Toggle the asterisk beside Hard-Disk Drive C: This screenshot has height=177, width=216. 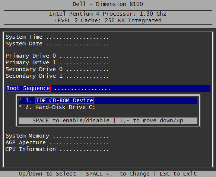pyautogui.click(x=20, y=107)
